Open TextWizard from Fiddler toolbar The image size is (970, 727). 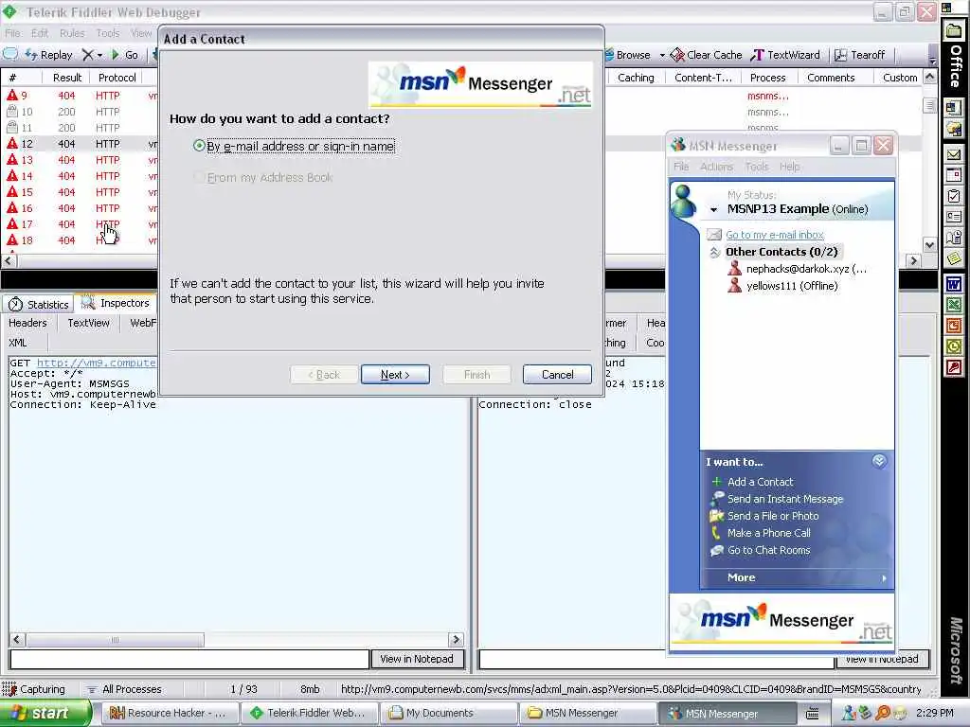click(785, 55)
